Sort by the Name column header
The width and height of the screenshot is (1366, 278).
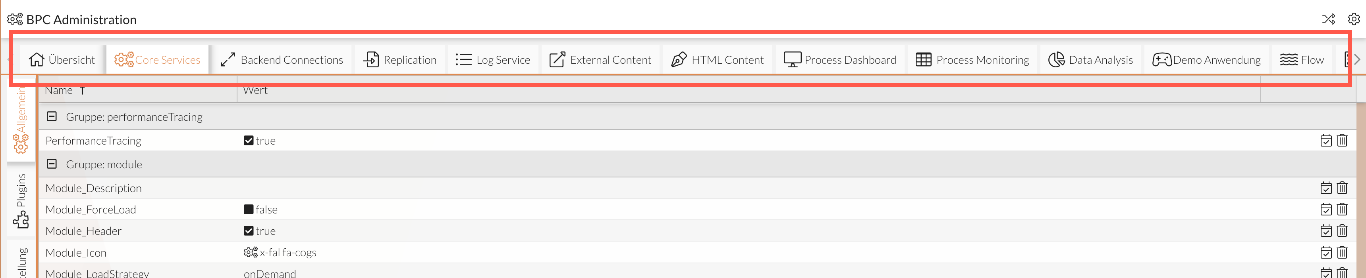(x=59, y=91)
